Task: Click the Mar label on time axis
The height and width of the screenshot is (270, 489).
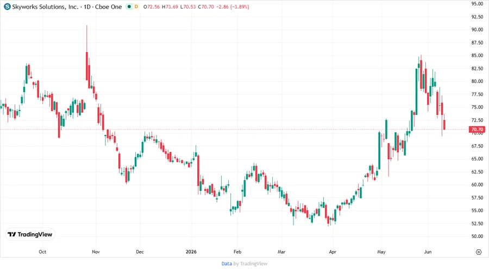Action: point(281,252)
